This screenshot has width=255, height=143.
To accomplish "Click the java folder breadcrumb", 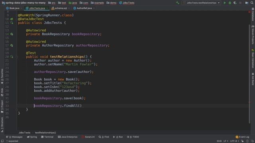I will point(73,3).
